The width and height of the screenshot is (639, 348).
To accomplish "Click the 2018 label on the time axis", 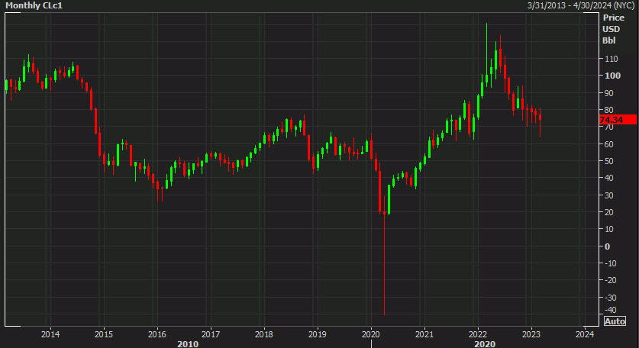I will point(263,334).
